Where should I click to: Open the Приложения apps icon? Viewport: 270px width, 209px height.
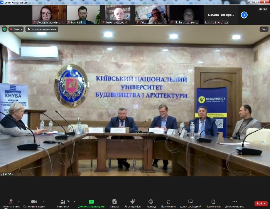coord(169,202)
